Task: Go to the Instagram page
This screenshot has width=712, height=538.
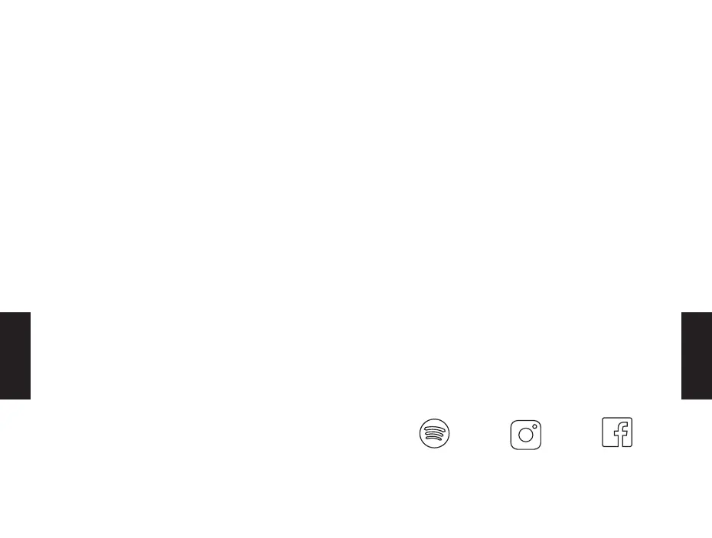Action: coord(526,435)
